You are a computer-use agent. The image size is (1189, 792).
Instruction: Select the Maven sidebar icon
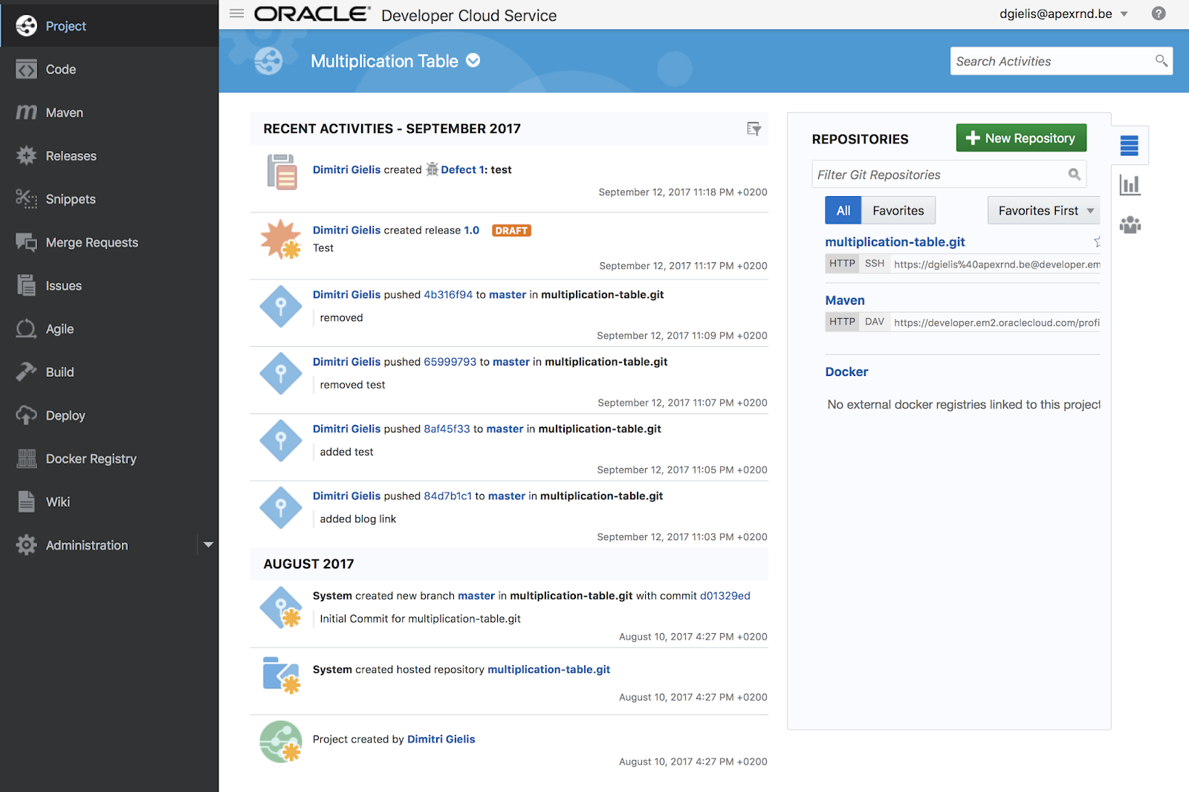[26, 112]
